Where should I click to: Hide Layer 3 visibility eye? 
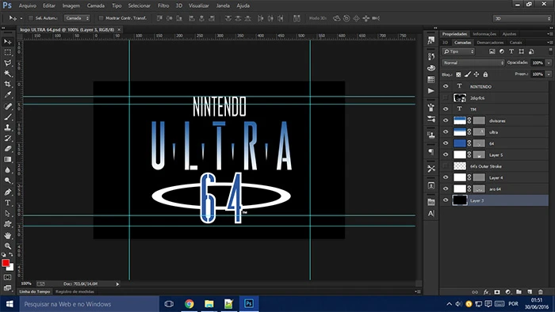[x=446, y=200]
